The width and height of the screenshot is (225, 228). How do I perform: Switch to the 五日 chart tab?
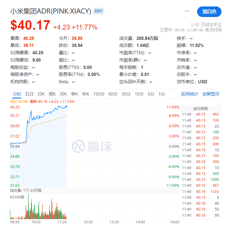click(29, 94)
